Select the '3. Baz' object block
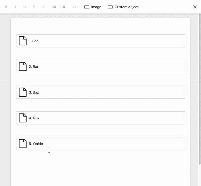The image size is (201, 186). point(100,92)
